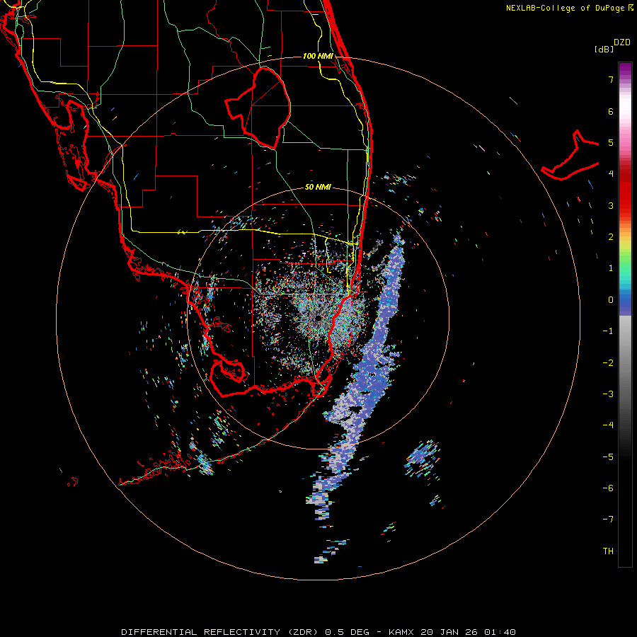Click the colorbar value label -7
The width and height of the screenshot is (637, 637).
pos(608,520)
